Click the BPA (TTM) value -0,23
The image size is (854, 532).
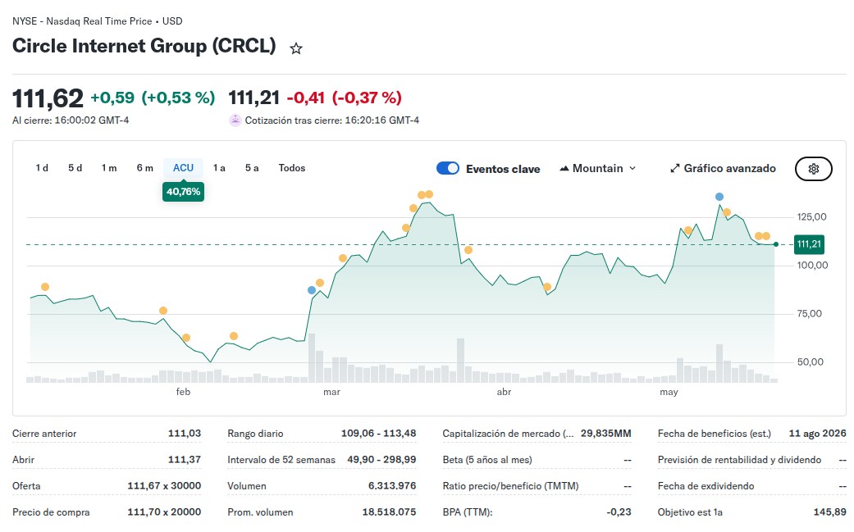619,512
